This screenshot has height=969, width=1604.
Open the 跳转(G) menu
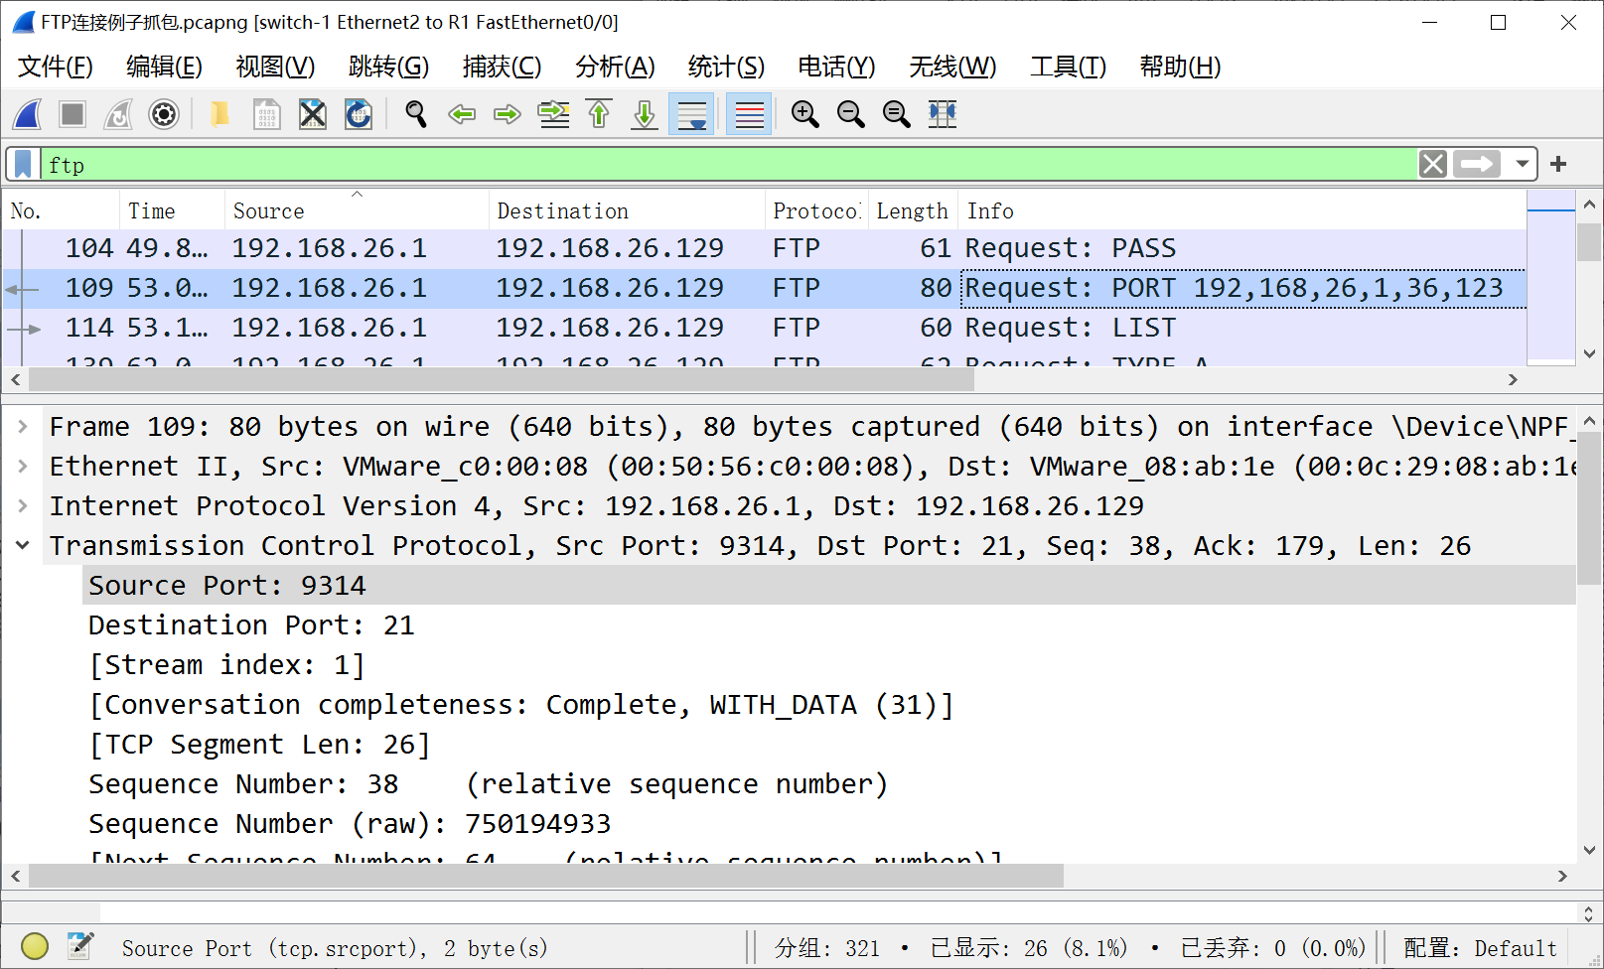388,67
